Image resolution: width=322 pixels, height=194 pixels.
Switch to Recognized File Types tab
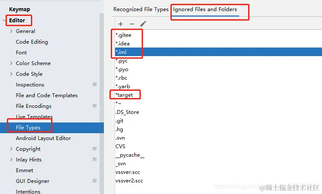point(141,9)
